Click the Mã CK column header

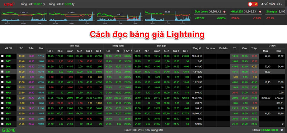[x=8, y=48]
